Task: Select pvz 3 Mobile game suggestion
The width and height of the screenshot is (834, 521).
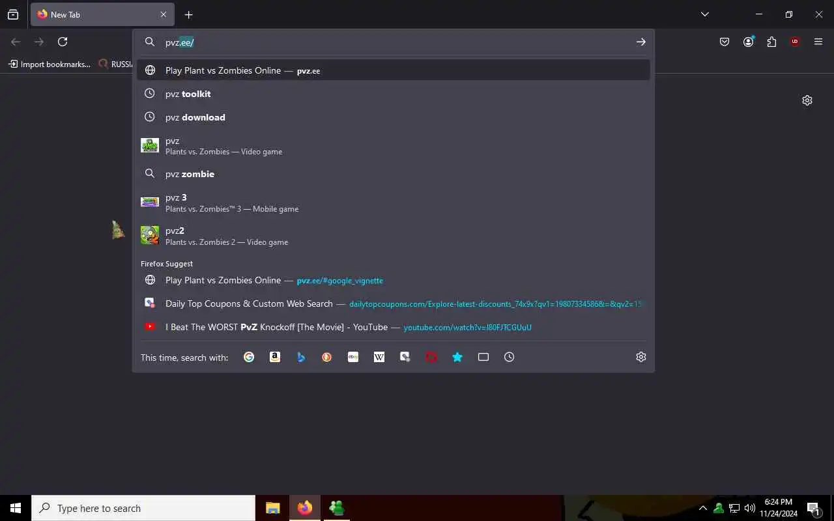Action: click(394, 203)
